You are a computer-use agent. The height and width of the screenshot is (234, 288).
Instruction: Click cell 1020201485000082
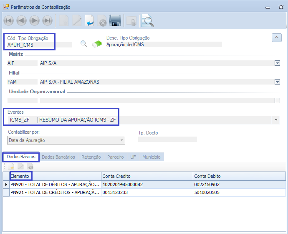tap(147, 184)
